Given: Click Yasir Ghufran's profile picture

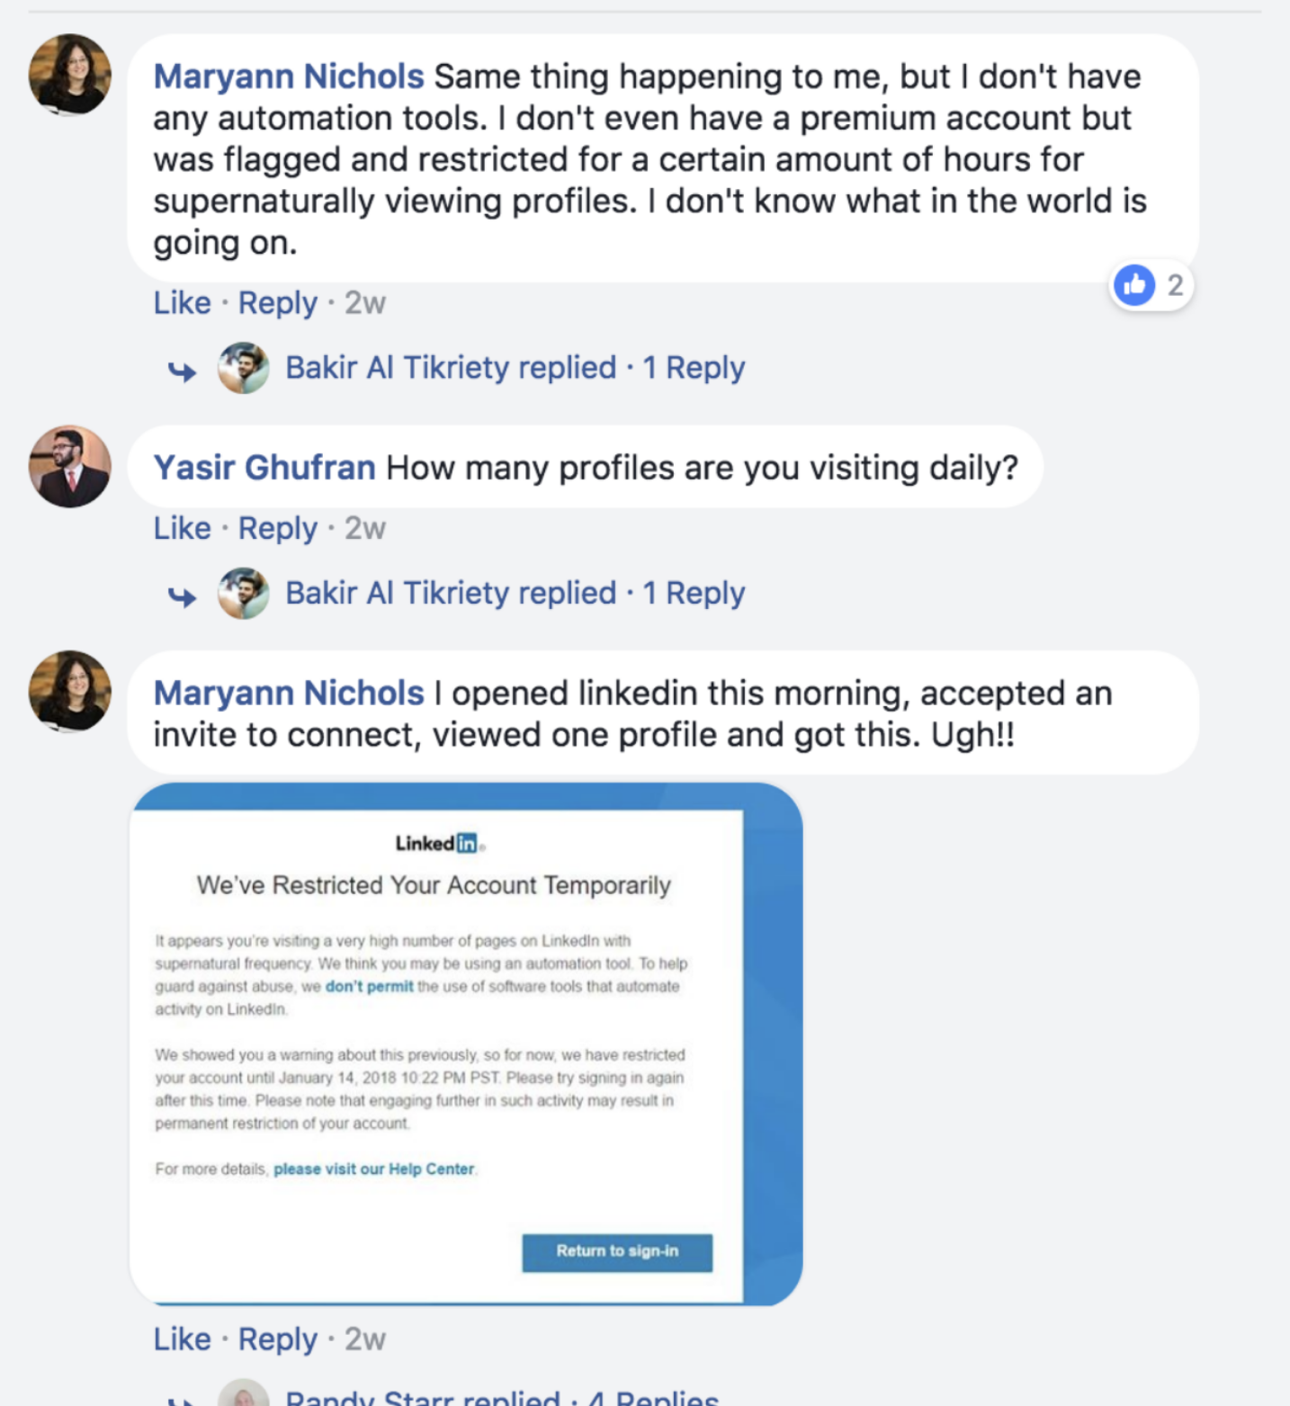Looking at the screenshot, I should pyautogui.click(x=70, y=467).
